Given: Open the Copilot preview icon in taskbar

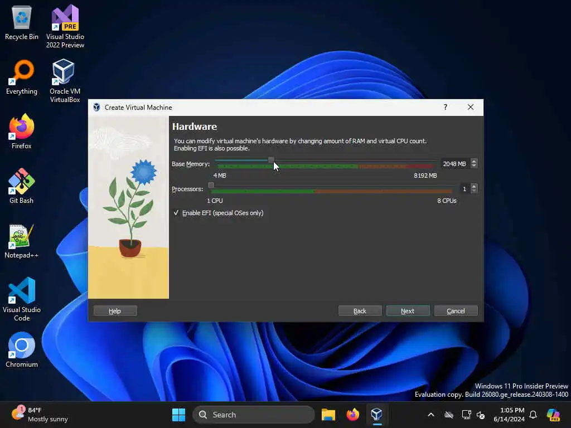Looking at the screenshot, I should (553, 415).
